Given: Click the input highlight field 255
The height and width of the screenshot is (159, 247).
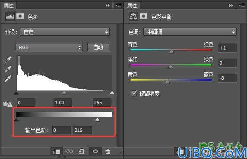Looking at the screenshot, I should click(x=102, y=103).
